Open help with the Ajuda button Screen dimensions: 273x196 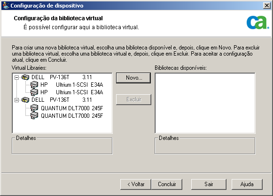[x=247, y=184]
